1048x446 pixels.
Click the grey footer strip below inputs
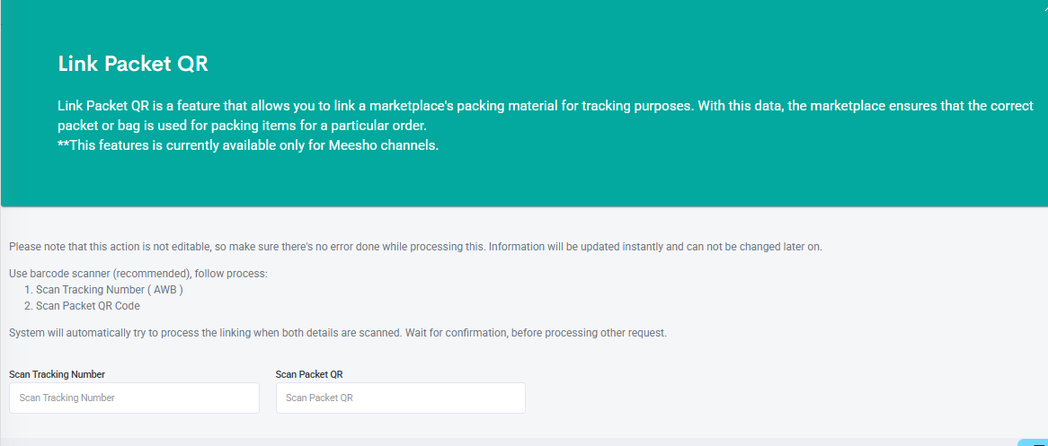(508, 442)
